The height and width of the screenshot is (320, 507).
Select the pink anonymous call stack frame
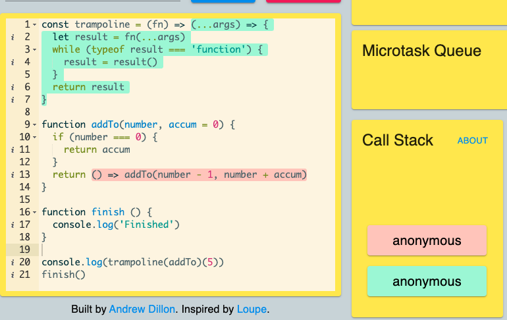pyautogui.click(x=427, y=240)
